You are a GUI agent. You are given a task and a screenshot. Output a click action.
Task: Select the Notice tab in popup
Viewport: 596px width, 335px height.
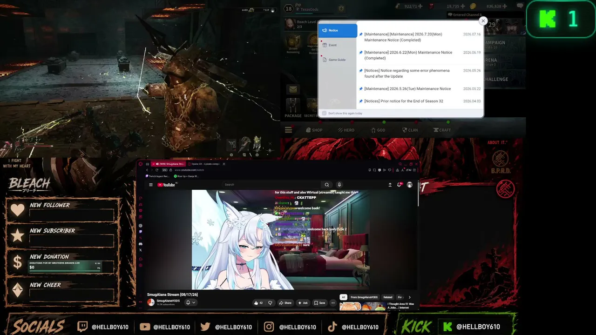[338, 30]
